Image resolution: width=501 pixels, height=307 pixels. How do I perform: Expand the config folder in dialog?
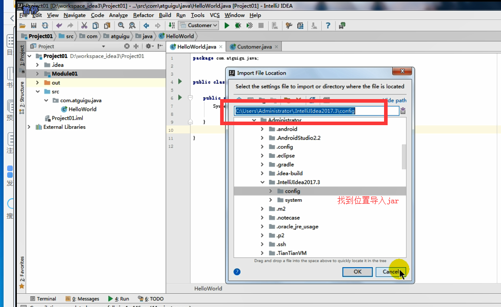click(271, 191)
